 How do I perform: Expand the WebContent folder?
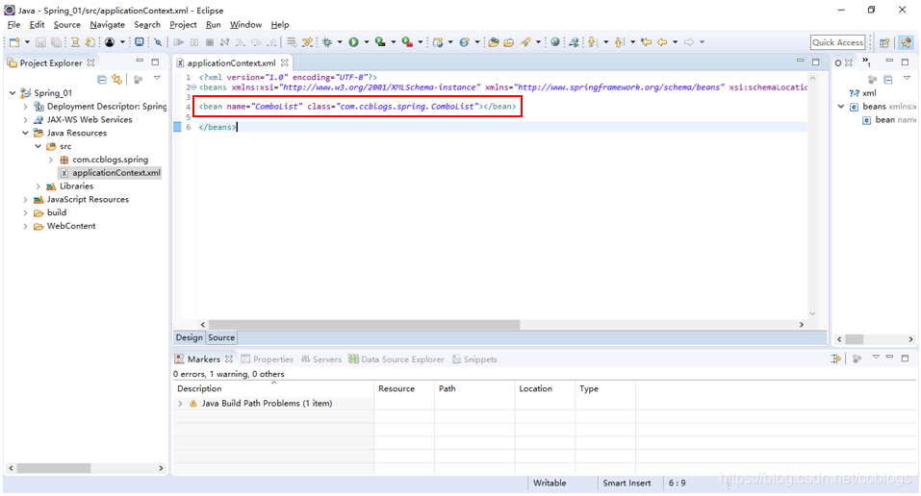25,226
